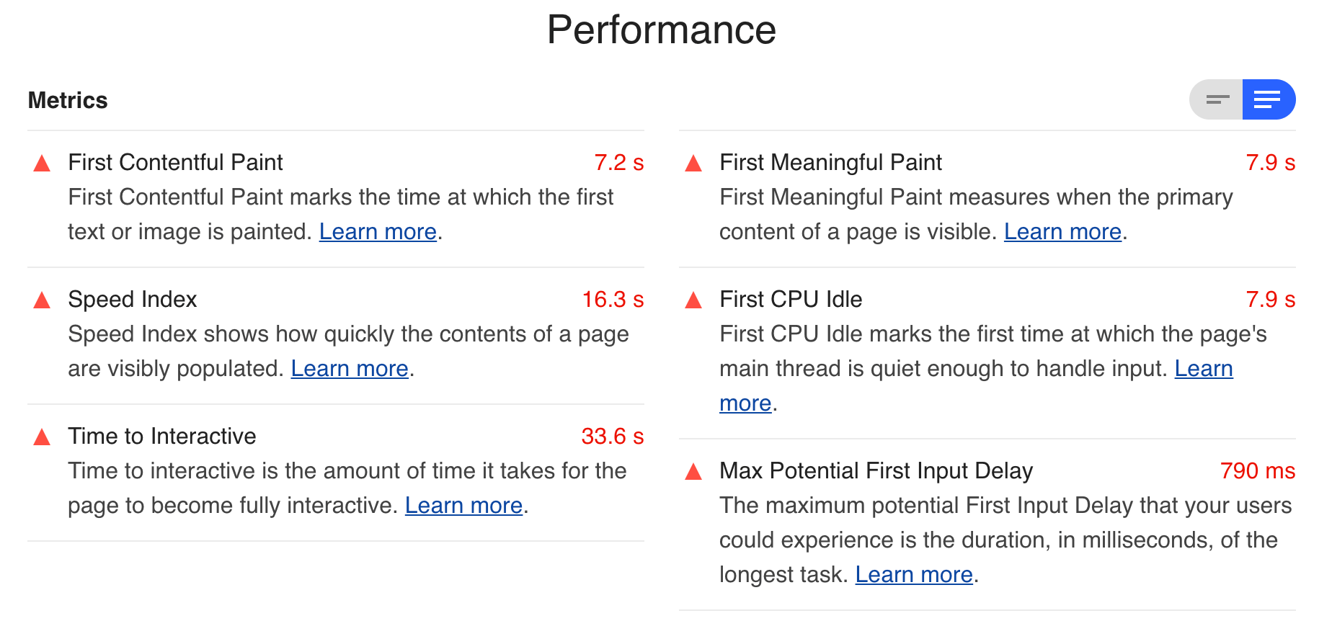Switch to the expanded descriptions view
The width and height of the screenshot is (1332, 621).
click(1268, 99)
